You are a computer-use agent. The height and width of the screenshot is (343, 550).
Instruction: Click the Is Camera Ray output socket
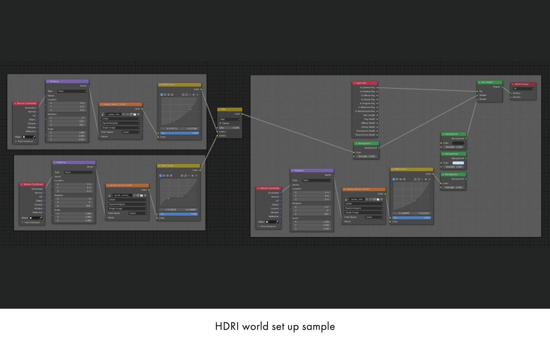click(377, 88)
